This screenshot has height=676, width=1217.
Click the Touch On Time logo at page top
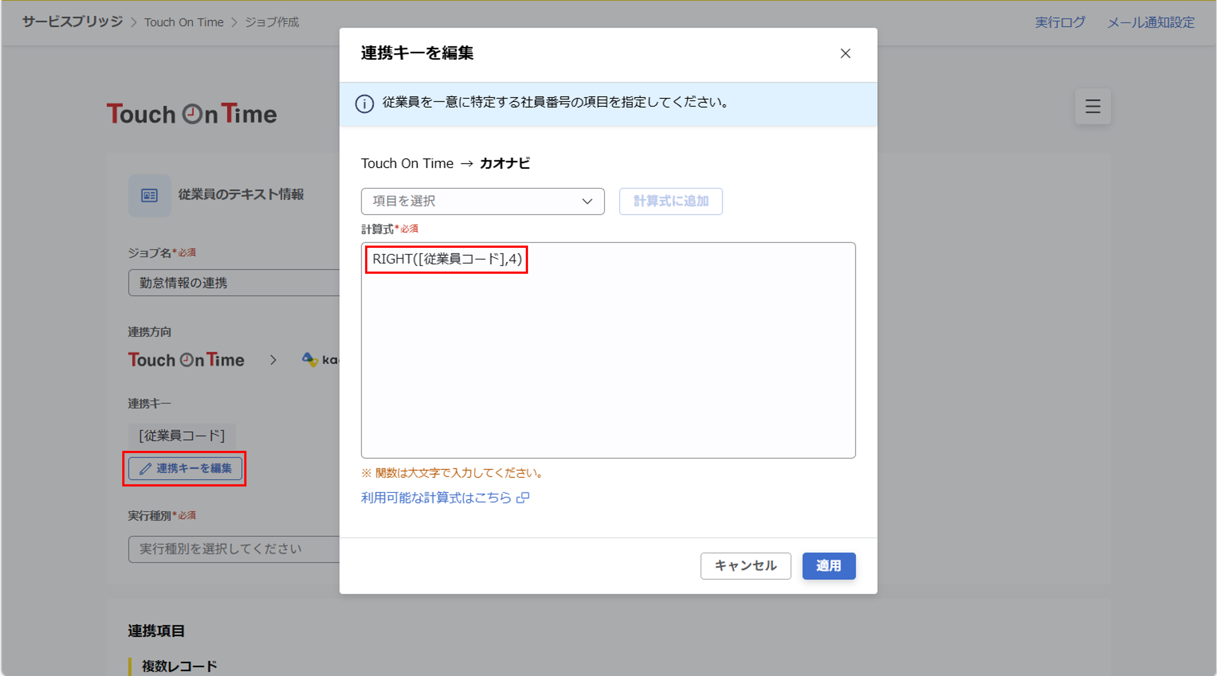(191, 113)
